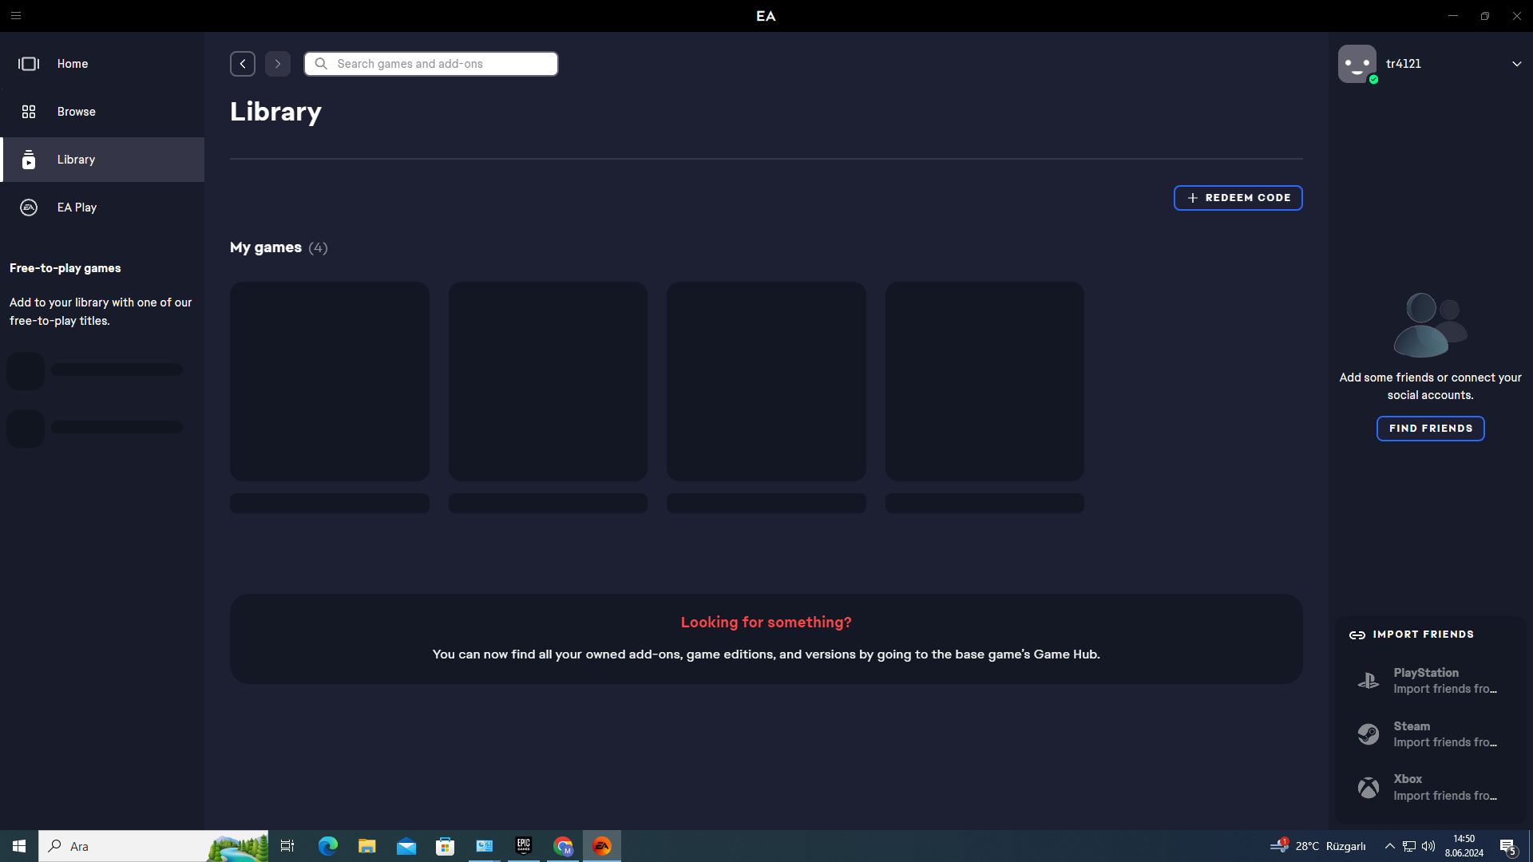Viewport: 1533px width, 862px height.
Task: Show hidden system tray icons
Action: pos(1390,846)
